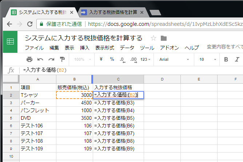Screen dimensions: 243x162
Task: Click cell =入力する価格(B6)
Action: click(118, 126)
